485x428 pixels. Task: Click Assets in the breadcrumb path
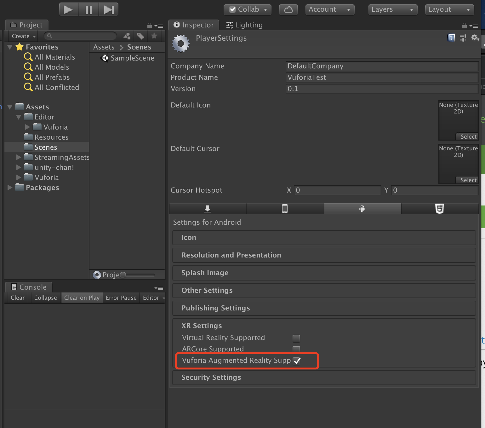104,47
